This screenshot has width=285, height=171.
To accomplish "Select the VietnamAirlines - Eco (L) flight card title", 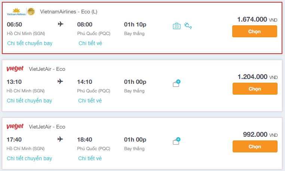I will tap(69, 12).
